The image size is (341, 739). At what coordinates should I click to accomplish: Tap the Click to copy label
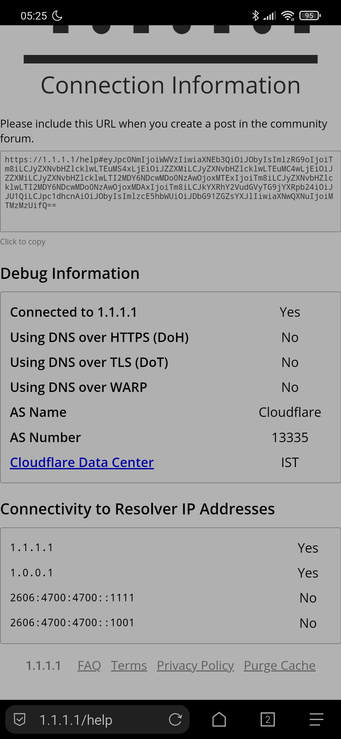tap(23, 242)
